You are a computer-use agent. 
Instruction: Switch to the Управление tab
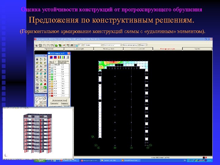tap(49, 49)
